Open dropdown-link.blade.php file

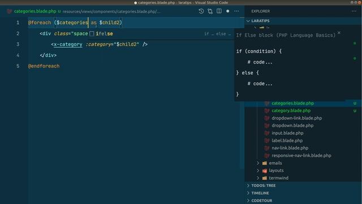pos(296,118)
